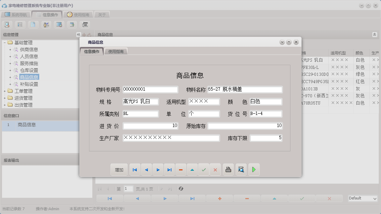The height and width of the screenshot is (214, 381).
Task: Open print preview in the 商品信息 dialog
Action: click(x=241, y=169)
